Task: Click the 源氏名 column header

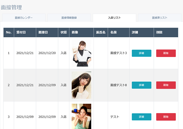Action: click(x=101, y=32)
